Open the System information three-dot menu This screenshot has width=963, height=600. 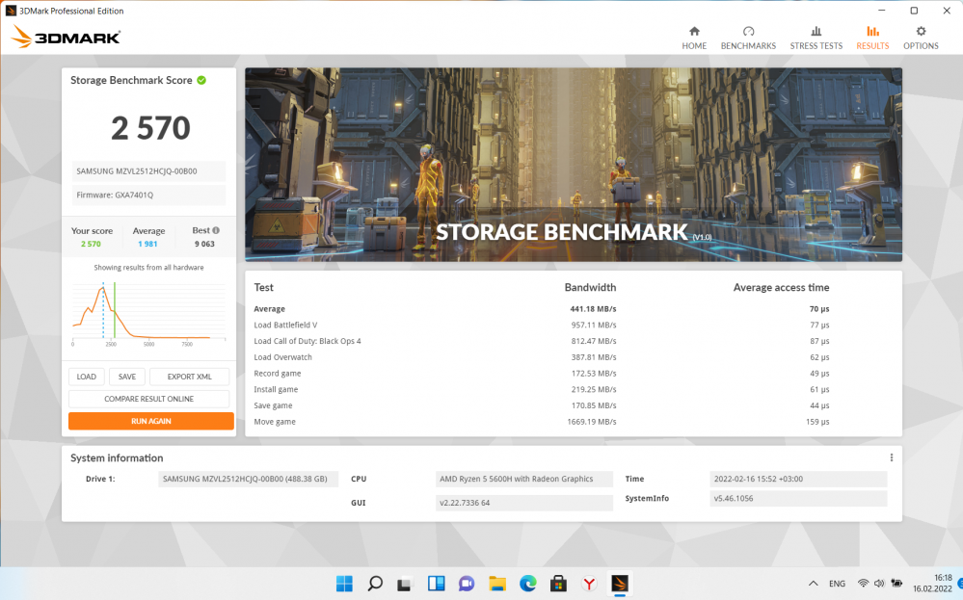[892, 457]
